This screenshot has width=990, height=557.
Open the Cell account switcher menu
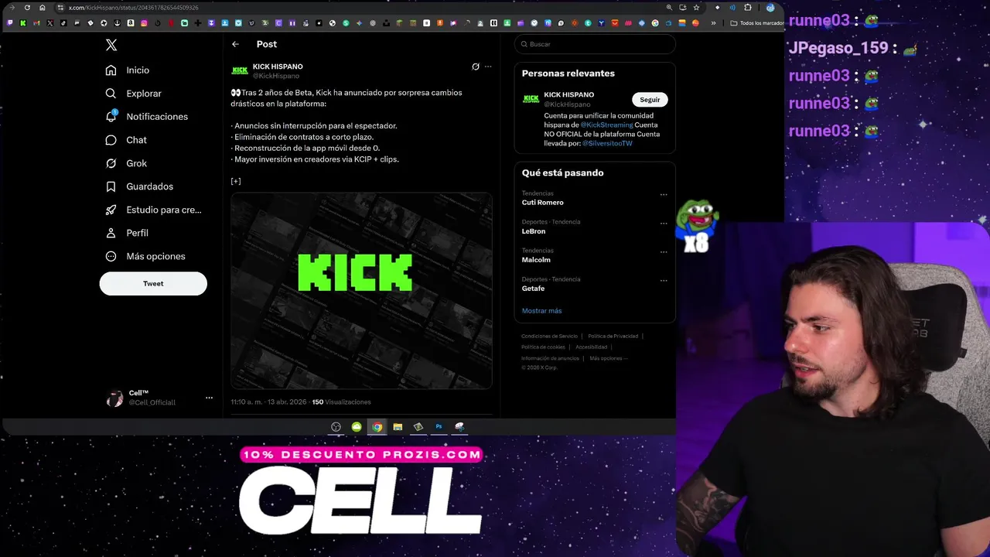(209, 398)
